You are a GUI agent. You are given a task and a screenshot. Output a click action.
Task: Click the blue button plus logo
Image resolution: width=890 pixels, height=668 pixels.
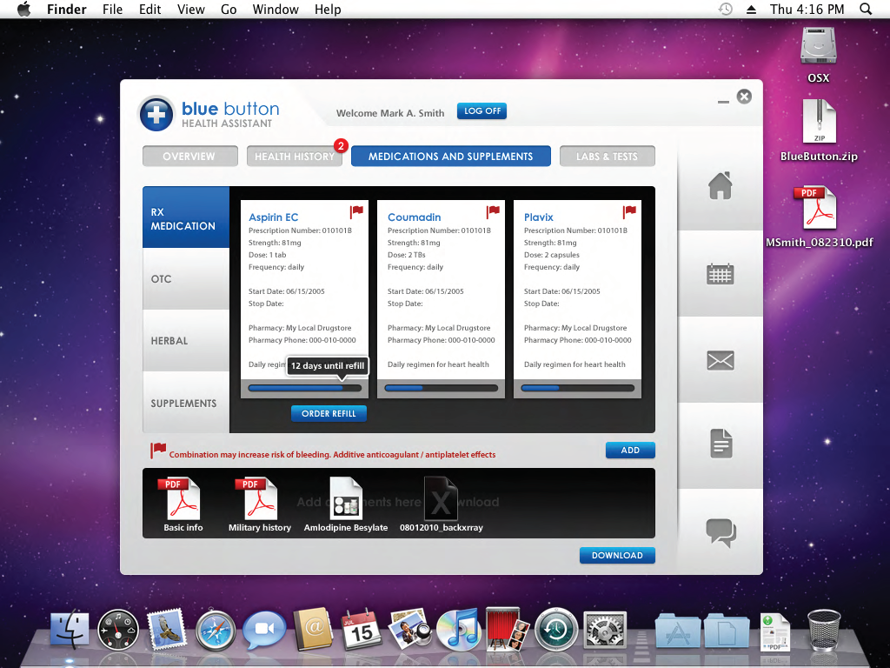point(156,114)
